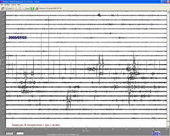The image size is (170, 136).
Task: Click the green down arrow icon
Action: (x=33, y=8)
